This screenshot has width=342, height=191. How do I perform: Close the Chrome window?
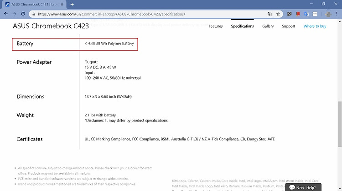336,4
